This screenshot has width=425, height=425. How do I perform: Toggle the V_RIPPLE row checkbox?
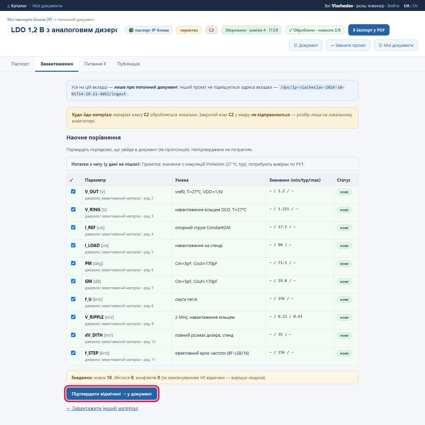tap(73, 317)
